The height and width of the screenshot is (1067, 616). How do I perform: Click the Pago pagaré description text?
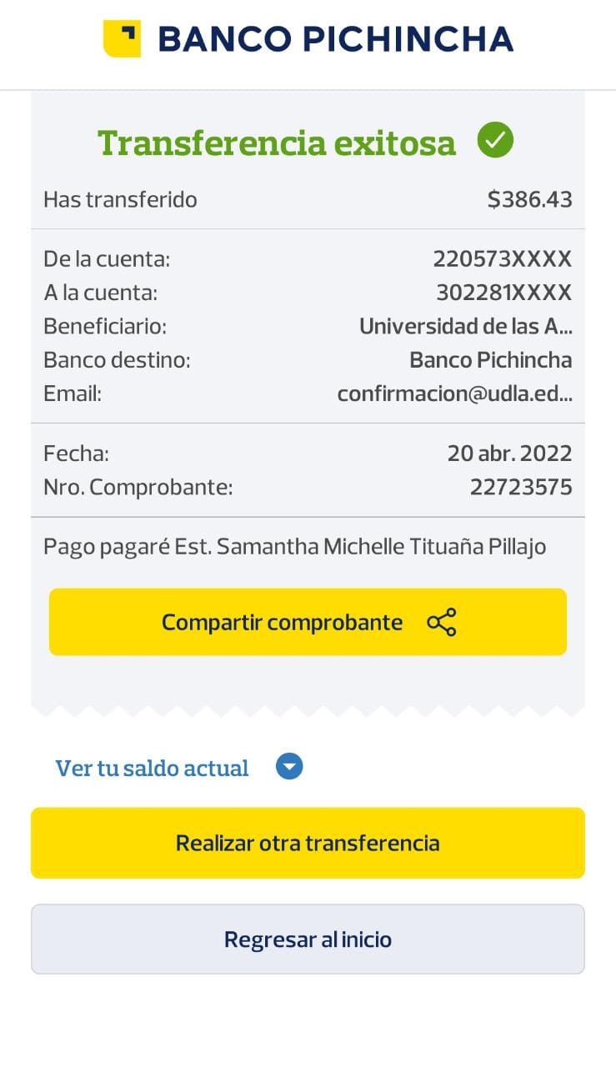(294, 547)
